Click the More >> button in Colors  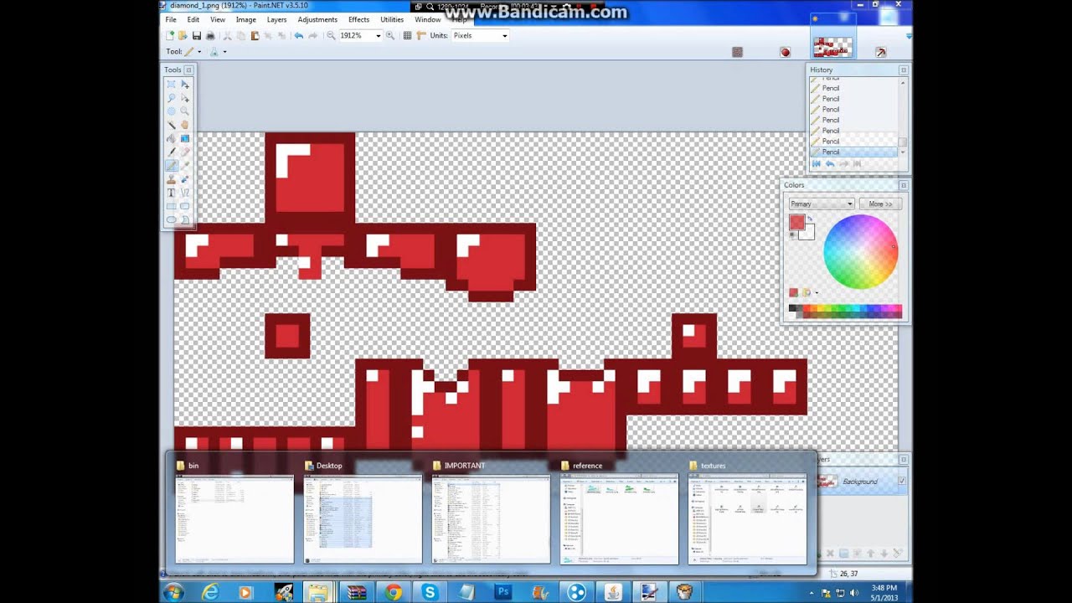click(x=880, y=204)
